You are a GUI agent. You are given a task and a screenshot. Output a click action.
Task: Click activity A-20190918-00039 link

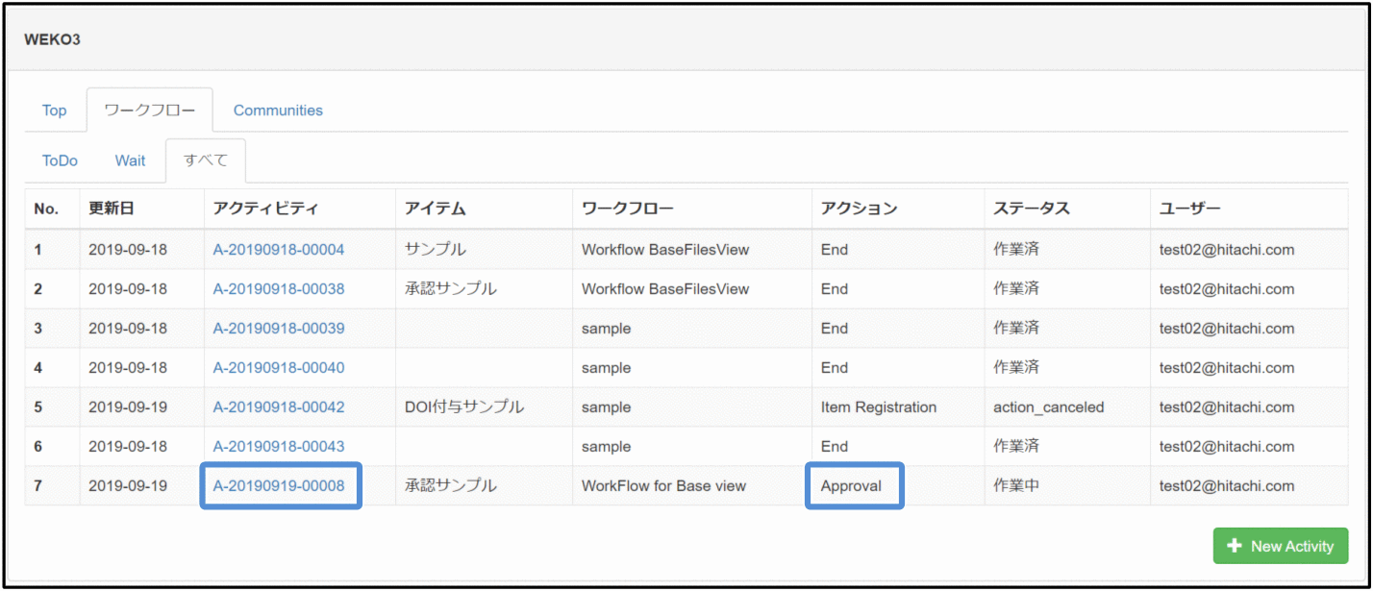(278, 329)
